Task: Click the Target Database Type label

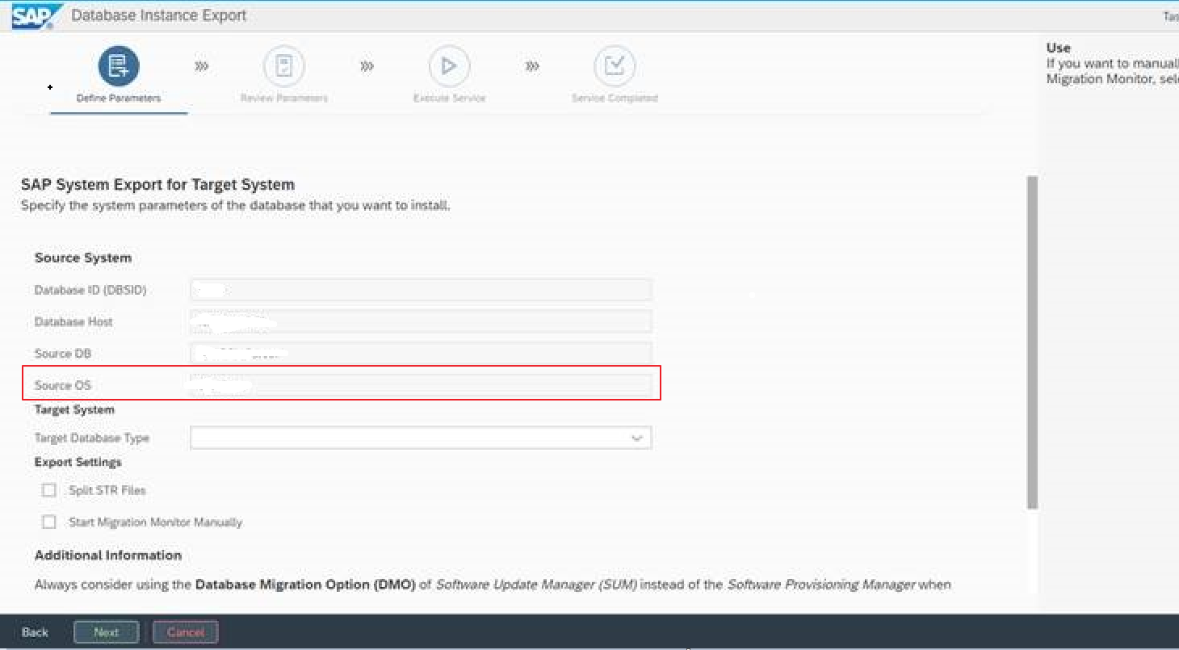Action: click(x=92, y=438)
